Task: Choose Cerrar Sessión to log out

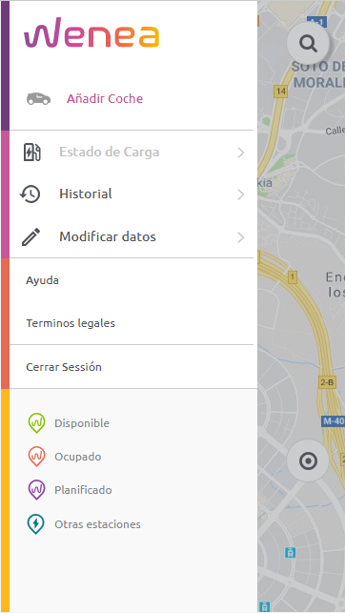Action: tap(64, 367)
